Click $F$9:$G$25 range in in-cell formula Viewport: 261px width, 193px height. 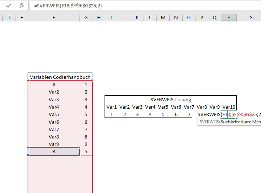click(x=244, y=115)
